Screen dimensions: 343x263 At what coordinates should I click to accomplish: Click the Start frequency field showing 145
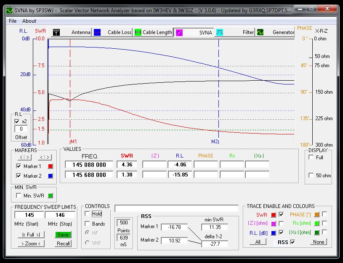29,215
